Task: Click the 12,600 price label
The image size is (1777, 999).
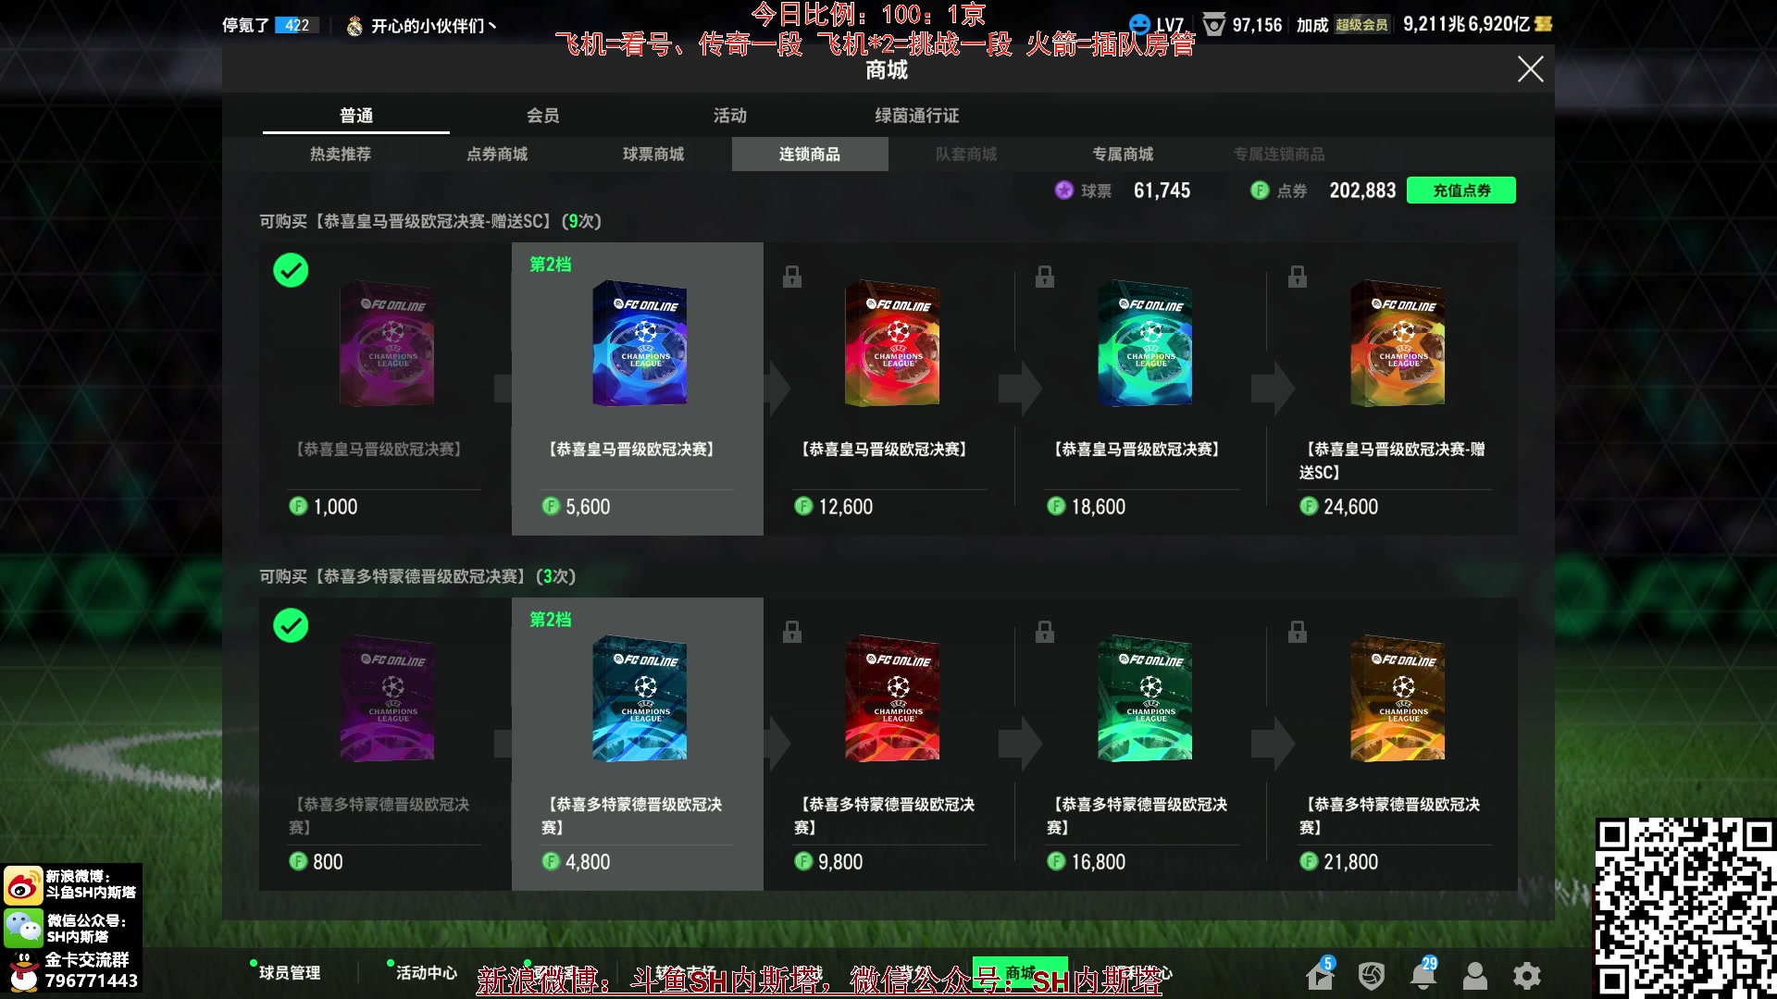Action: click(846, 507)
